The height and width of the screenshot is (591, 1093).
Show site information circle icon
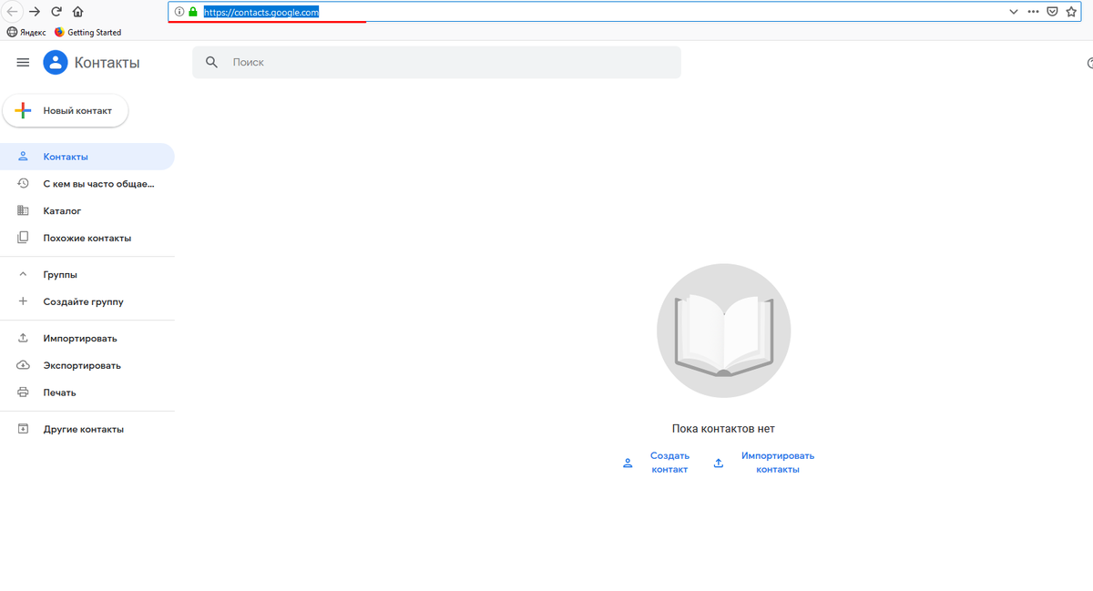pos(179,12)
